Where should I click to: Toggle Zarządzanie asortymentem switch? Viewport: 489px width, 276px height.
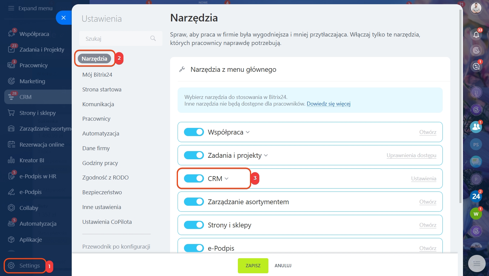pyautogui.click(x=194, y=202)
